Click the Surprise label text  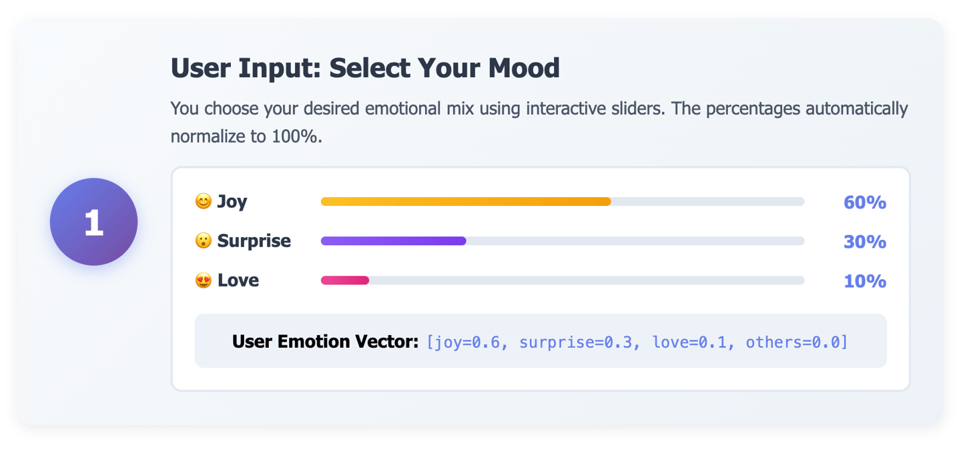[254, 240]
